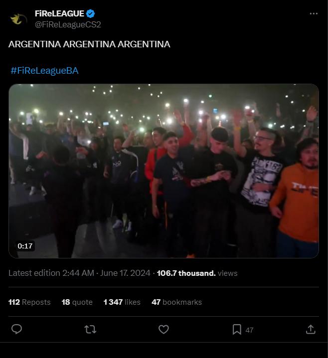Click the FiReLEAGUE profile avatar
Screen dimensions: 328x358
19,19
